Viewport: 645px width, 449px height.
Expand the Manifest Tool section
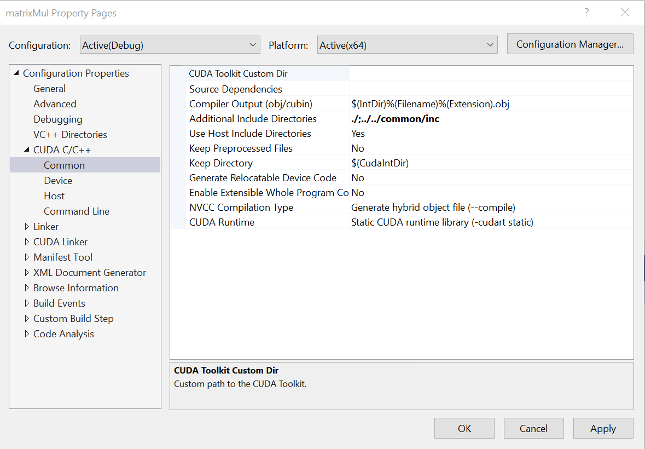point(27,257)
